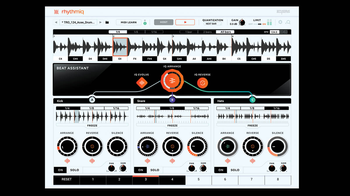
Task: Toggle Hats track ON button
Action: click(221, 170)
